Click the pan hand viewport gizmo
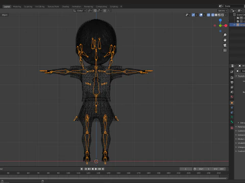 225,40
